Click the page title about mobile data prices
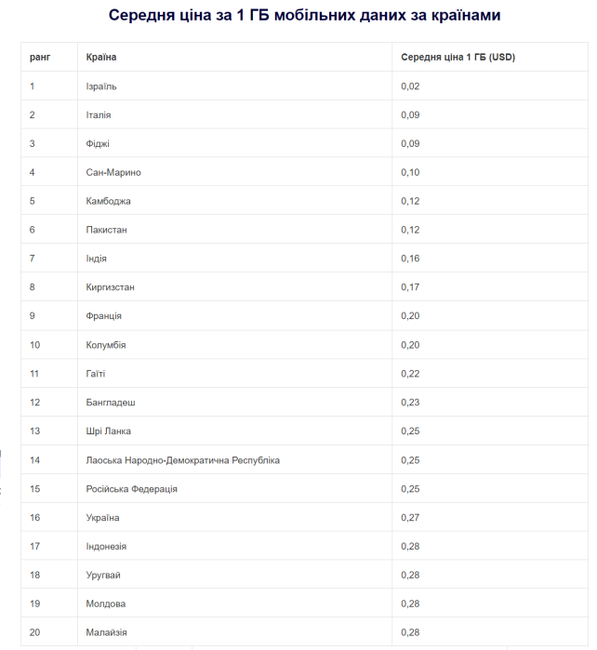The image size is (597, 650). click(298, 16)
